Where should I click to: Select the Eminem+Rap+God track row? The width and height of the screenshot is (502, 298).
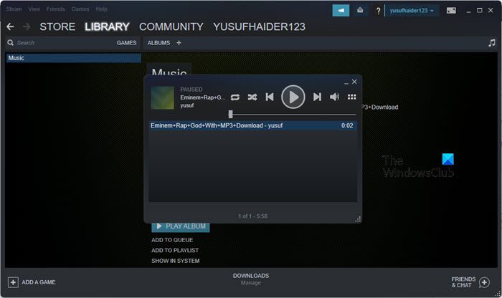tap(252, 125)
